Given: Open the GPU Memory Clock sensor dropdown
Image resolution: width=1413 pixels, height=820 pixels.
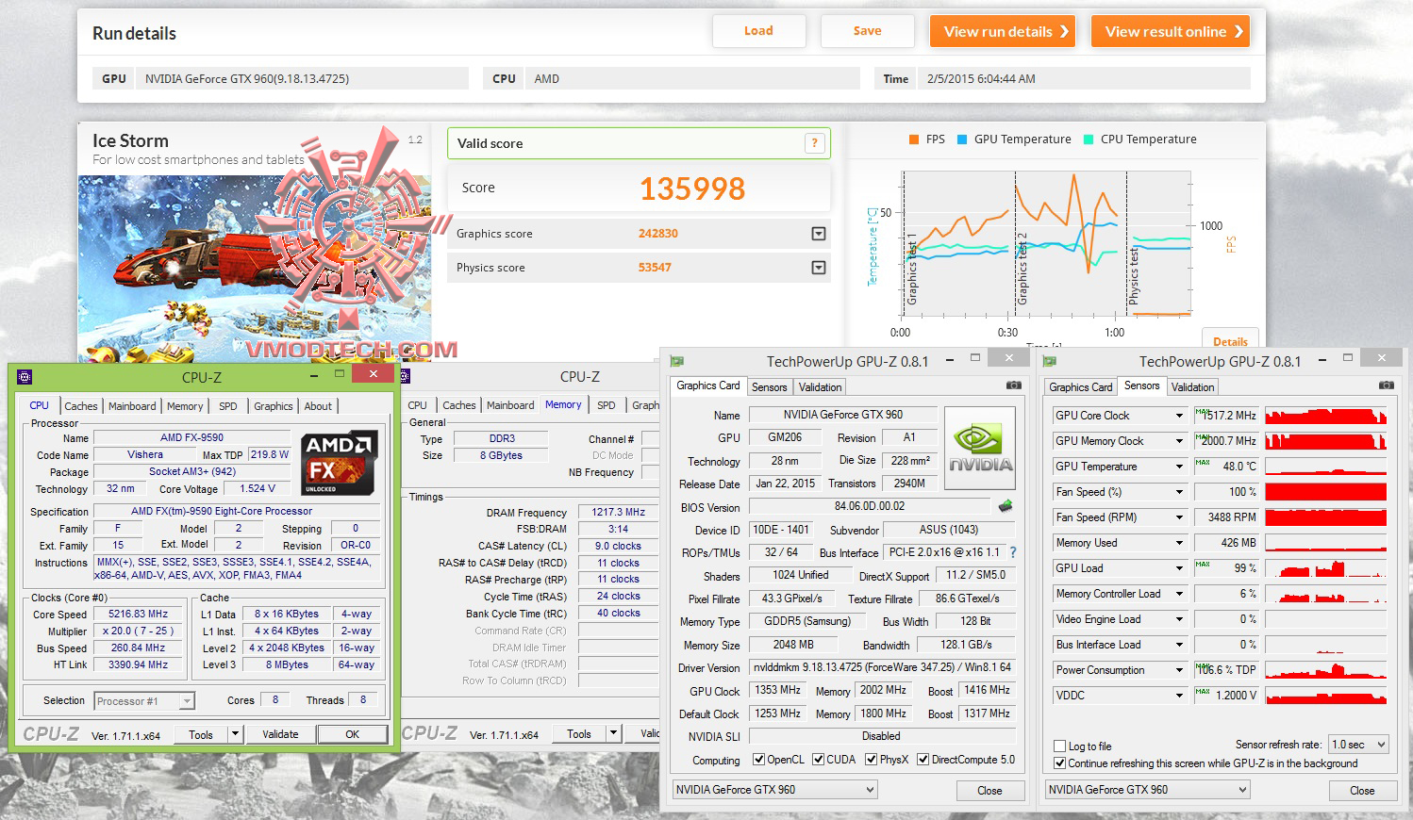Looking at the screenshot, I should click(1178, 441).
